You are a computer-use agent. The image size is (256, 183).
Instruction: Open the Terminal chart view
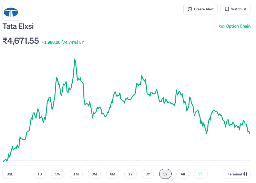point(237,174)
